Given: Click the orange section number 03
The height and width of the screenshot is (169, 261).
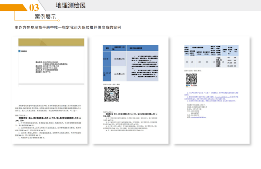Looking at the screenshot, I should [x=34, y=8].
